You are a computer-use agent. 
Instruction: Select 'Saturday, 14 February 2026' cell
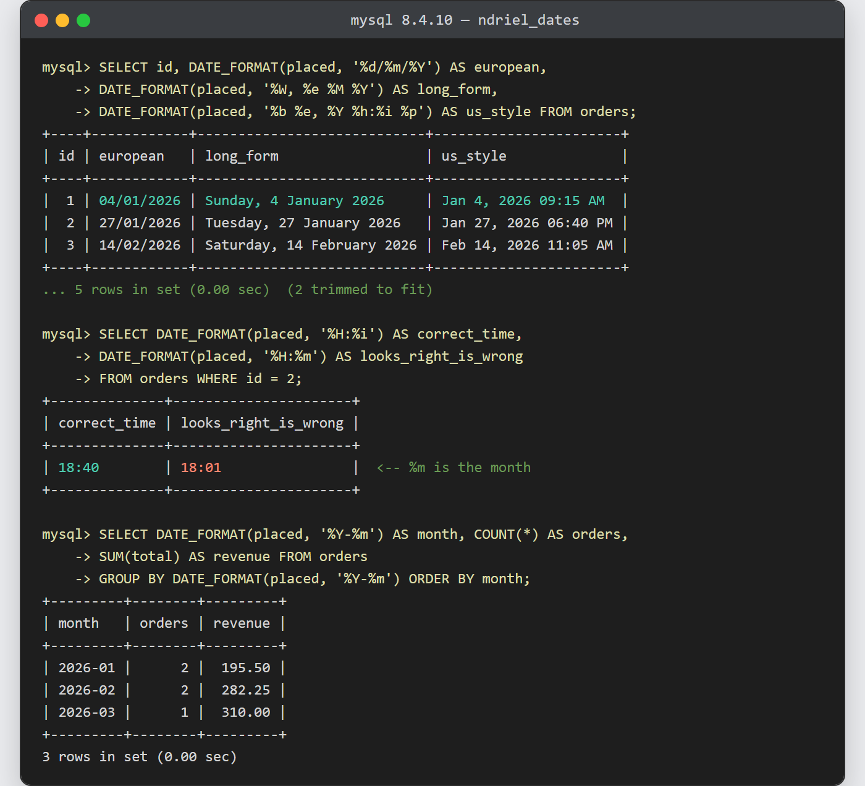click(x=311, y=245)
